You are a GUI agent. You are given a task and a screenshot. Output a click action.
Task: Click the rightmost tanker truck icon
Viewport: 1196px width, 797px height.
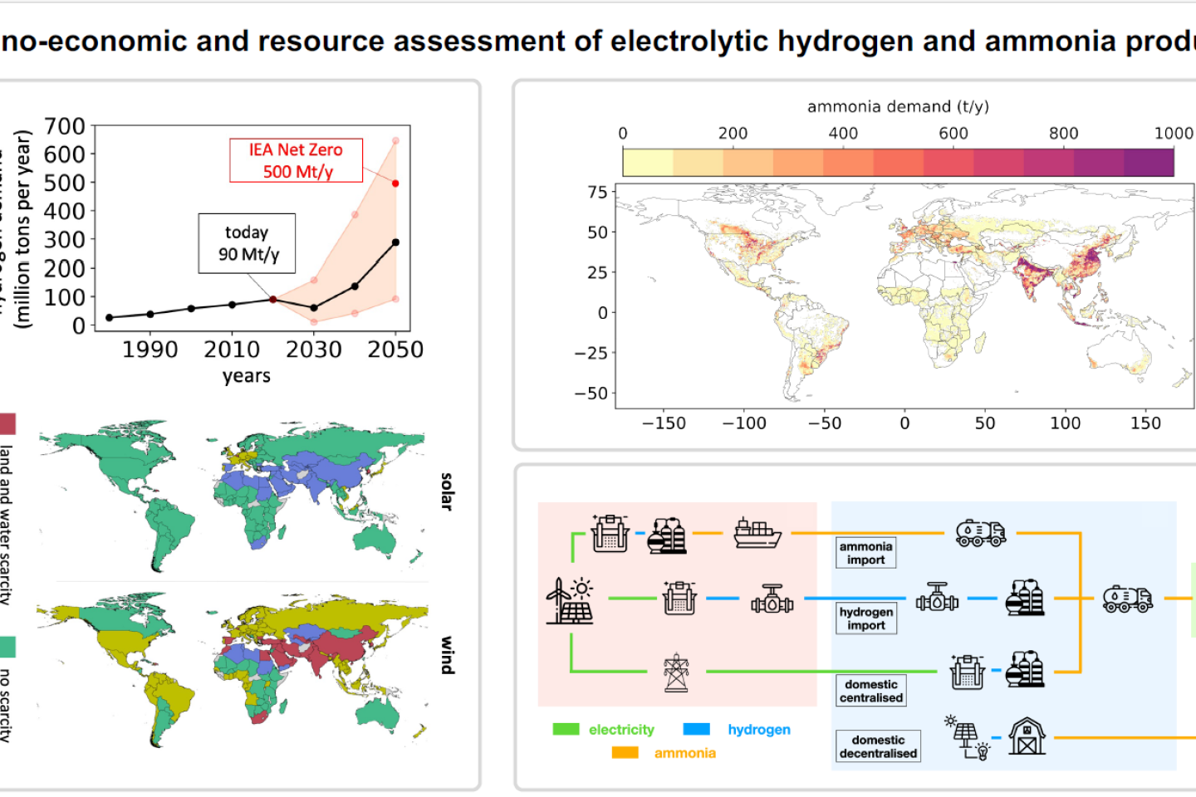(x=1127, y=598)
